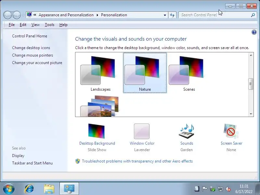Click the Refresh button beside address bar
The image size is (260, 195).
point(172,15)
